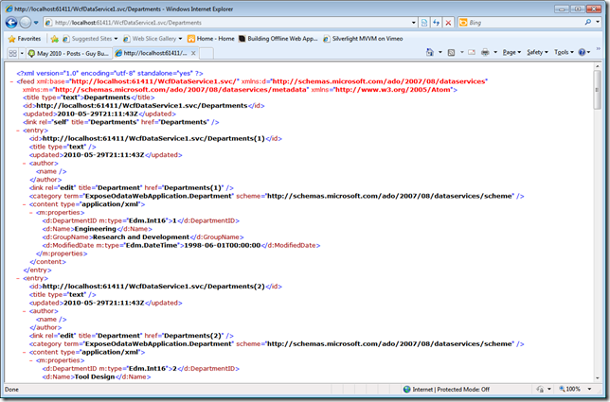Collapse second entry's content application/xml node
The width and height of the screenshot is (610, 402).
click(25, 352)
